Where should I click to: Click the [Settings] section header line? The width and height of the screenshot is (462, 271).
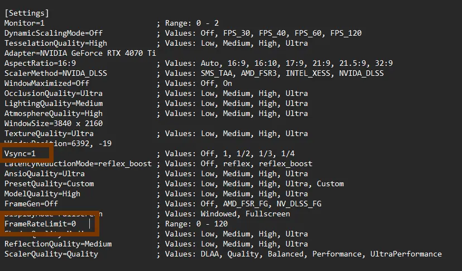[27, 13]
